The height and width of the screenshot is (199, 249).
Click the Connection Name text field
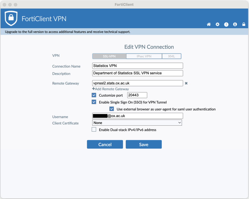pos(137,66)
